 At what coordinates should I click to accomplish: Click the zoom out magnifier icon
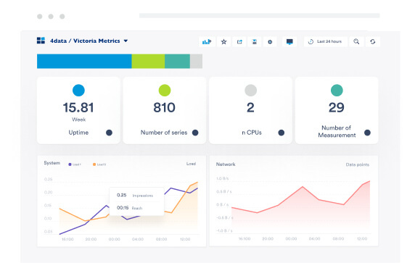(x=356, y=42)
